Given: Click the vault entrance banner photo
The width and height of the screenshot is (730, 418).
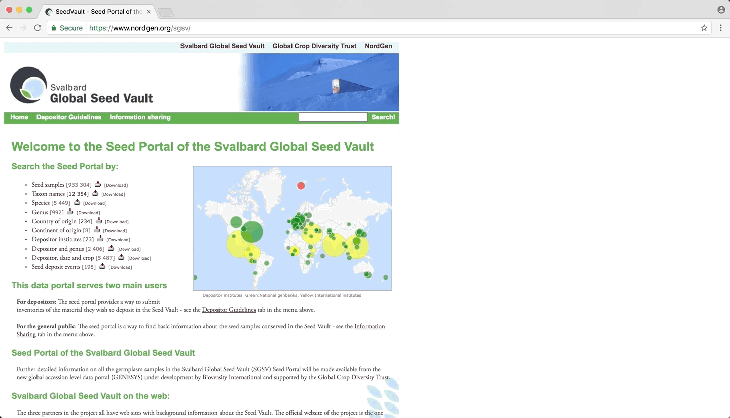Looking at the screenshot, I should [x=319, y=82].
